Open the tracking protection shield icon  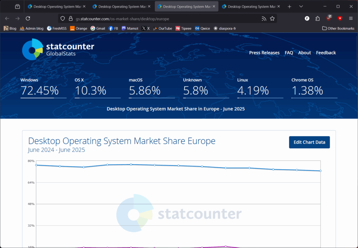(63, 19)
